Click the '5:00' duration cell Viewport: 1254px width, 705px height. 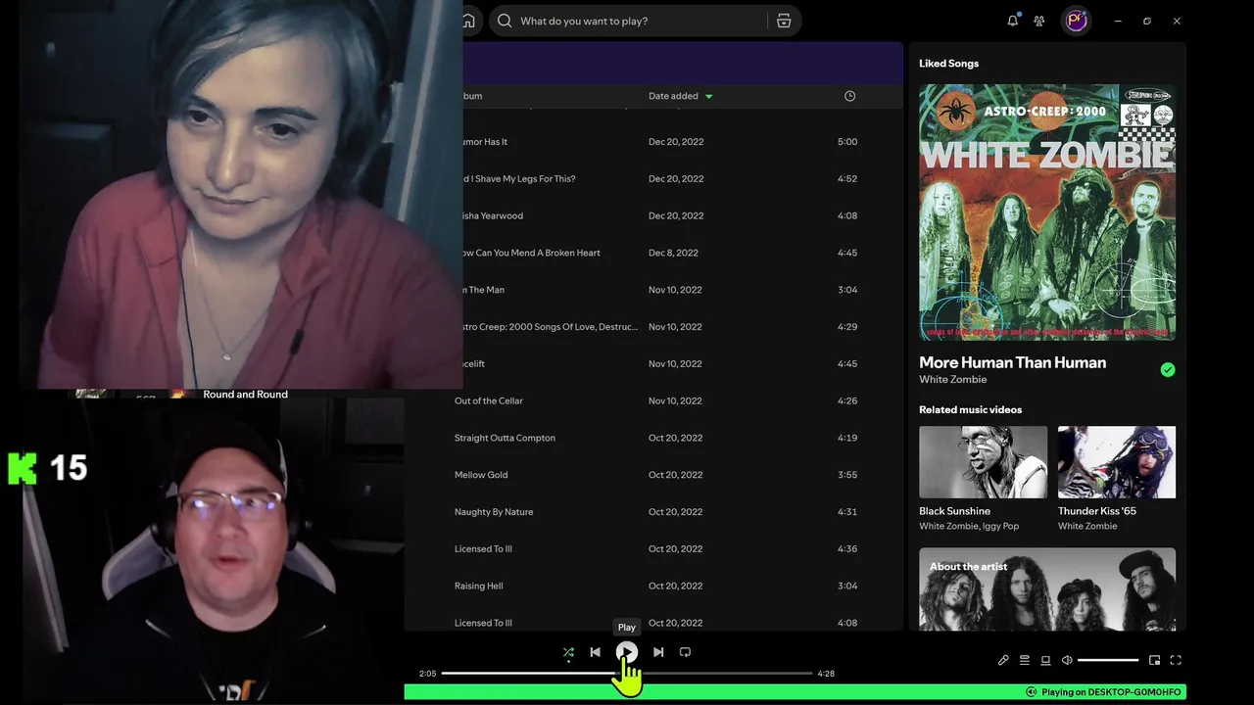point(847,142)
